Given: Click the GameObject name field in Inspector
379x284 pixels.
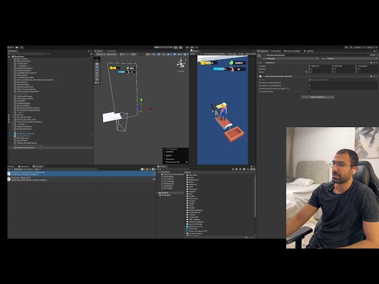Looking at the screenshot, I should point(317,55).
